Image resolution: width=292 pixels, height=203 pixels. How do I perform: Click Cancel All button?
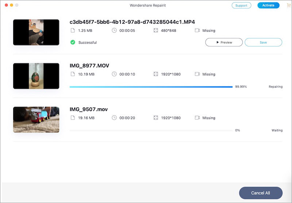click(x=261, y=193)
